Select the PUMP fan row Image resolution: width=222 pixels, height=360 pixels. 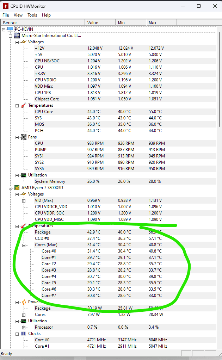pyautogui.click(x=125, y=150)
